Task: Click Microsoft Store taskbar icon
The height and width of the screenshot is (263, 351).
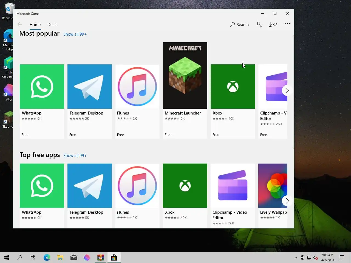Action: pos(114,258)
